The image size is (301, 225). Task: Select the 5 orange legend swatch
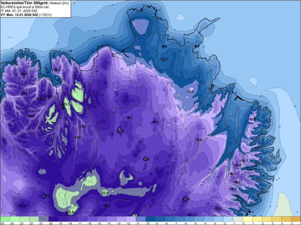tap(296, 219)
